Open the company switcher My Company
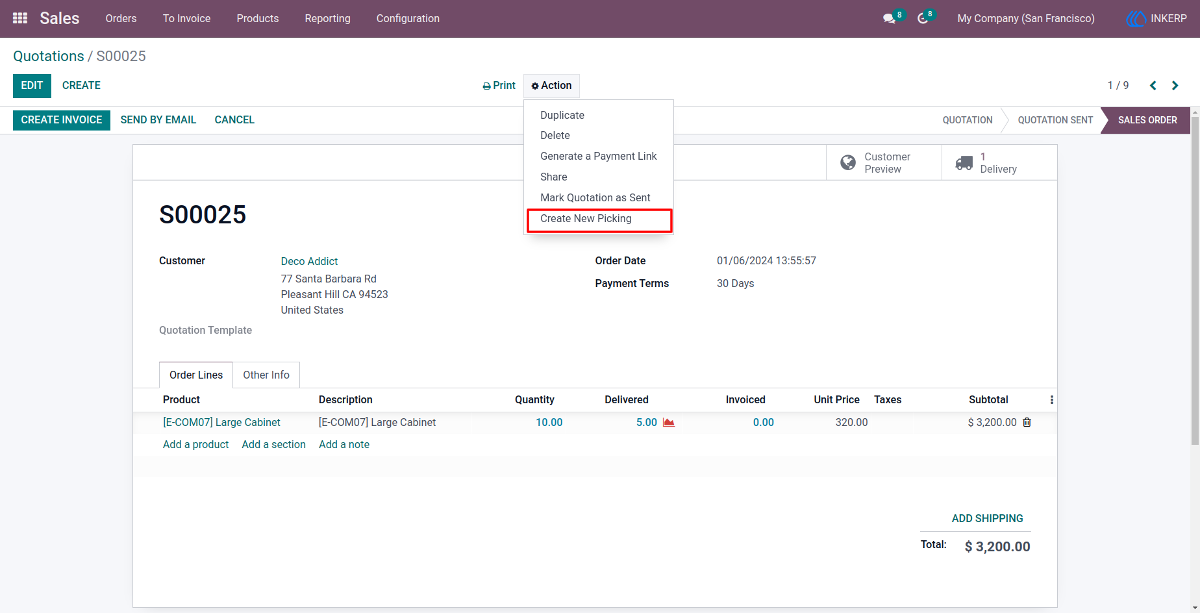 (1025, 19)
